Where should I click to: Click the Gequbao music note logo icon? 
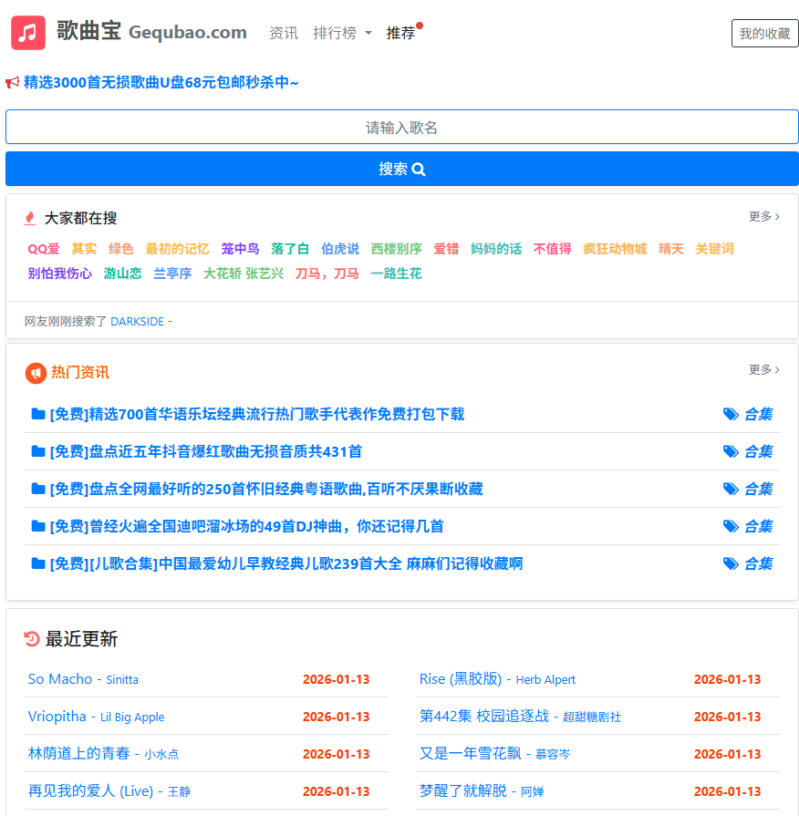pyautogui.click(x=27, y=31)
